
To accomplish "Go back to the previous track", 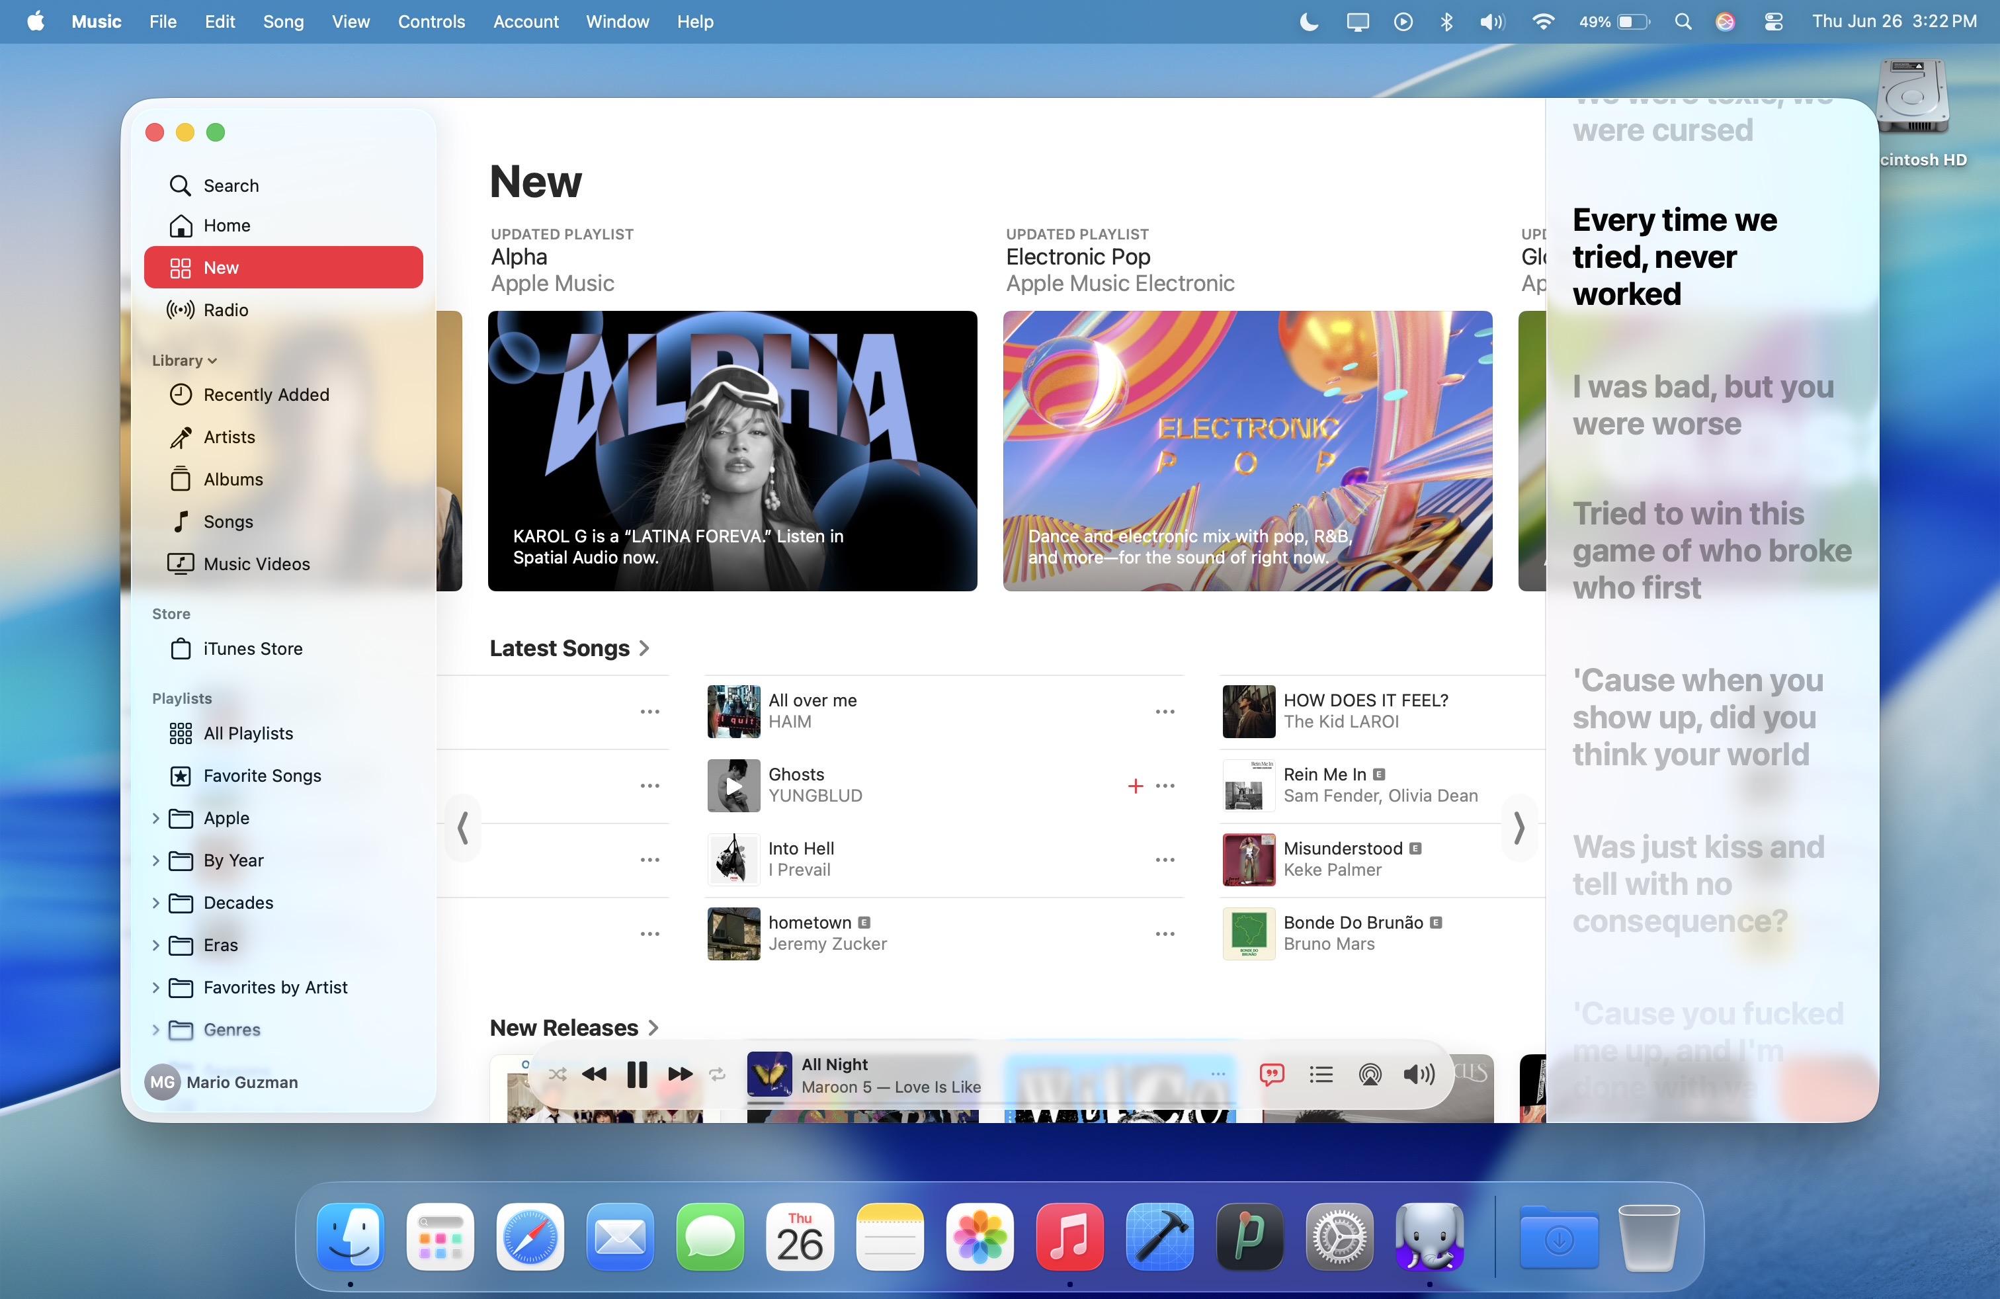I will coord(594,1074).
